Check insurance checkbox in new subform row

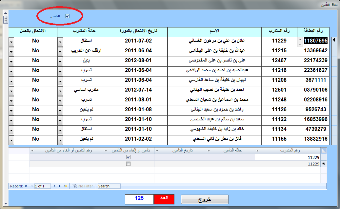[x=129, y=164]
